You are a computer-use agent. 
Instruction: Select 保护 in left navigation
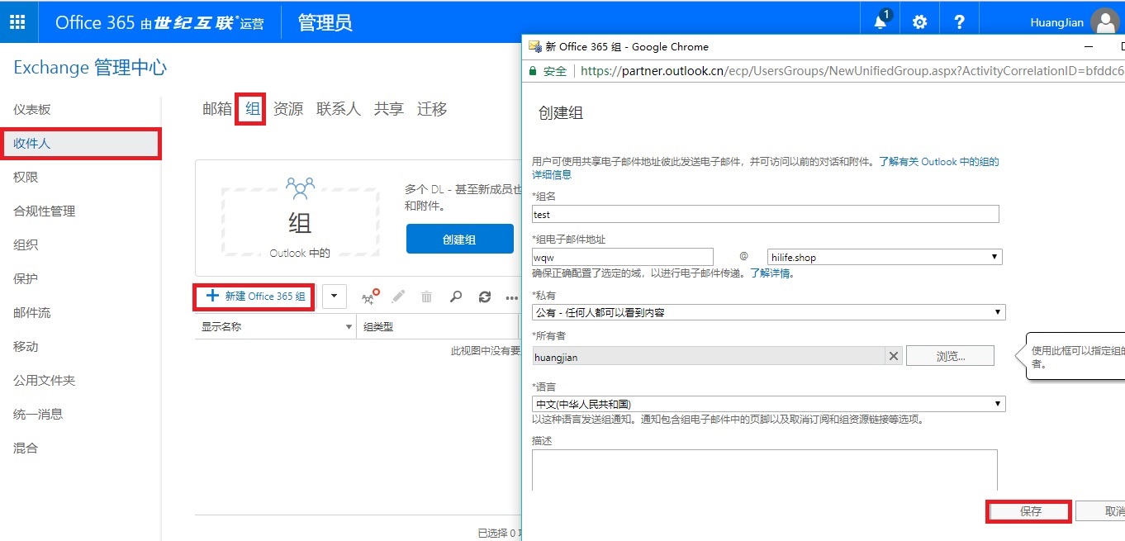(26, 279)
